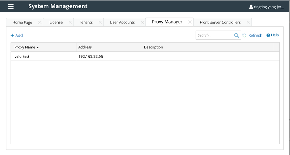Close the User Accounts tab
Image resolution: width=290 pixels, height=155 pixels.
pos(142,22)
